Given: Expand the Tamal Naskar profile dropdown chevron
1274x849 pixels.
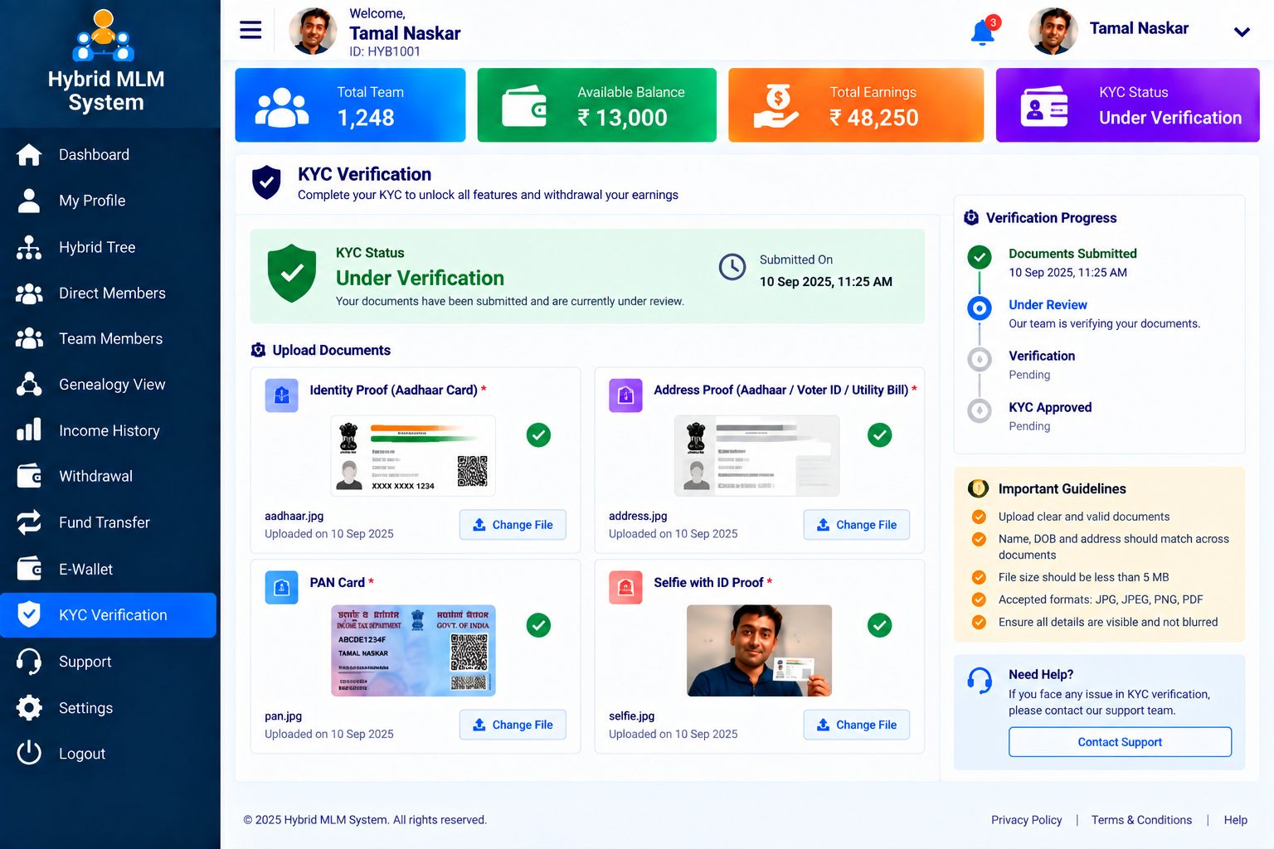Looking at the screenshot, I should click(1242, 32).
